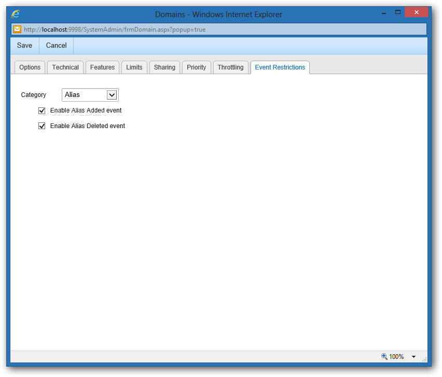Switch to the Priority tab
Screen dimensions: 442x377
(197, 67)
